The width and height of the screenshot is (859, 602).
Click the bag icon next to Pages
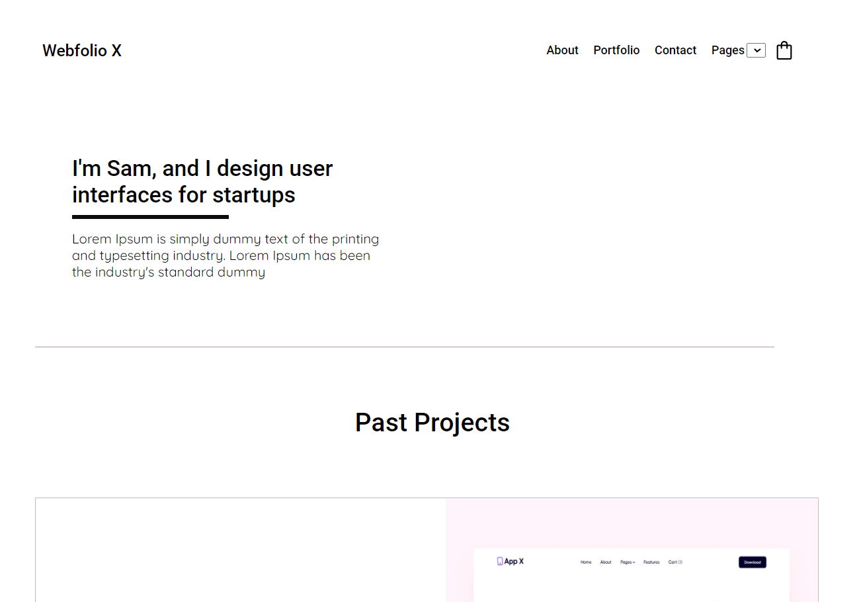point(784,50)
